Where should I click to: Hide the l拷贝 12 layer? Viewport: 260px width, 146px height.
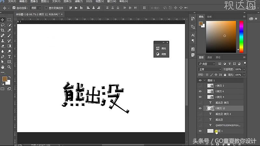tap(200, 108)
